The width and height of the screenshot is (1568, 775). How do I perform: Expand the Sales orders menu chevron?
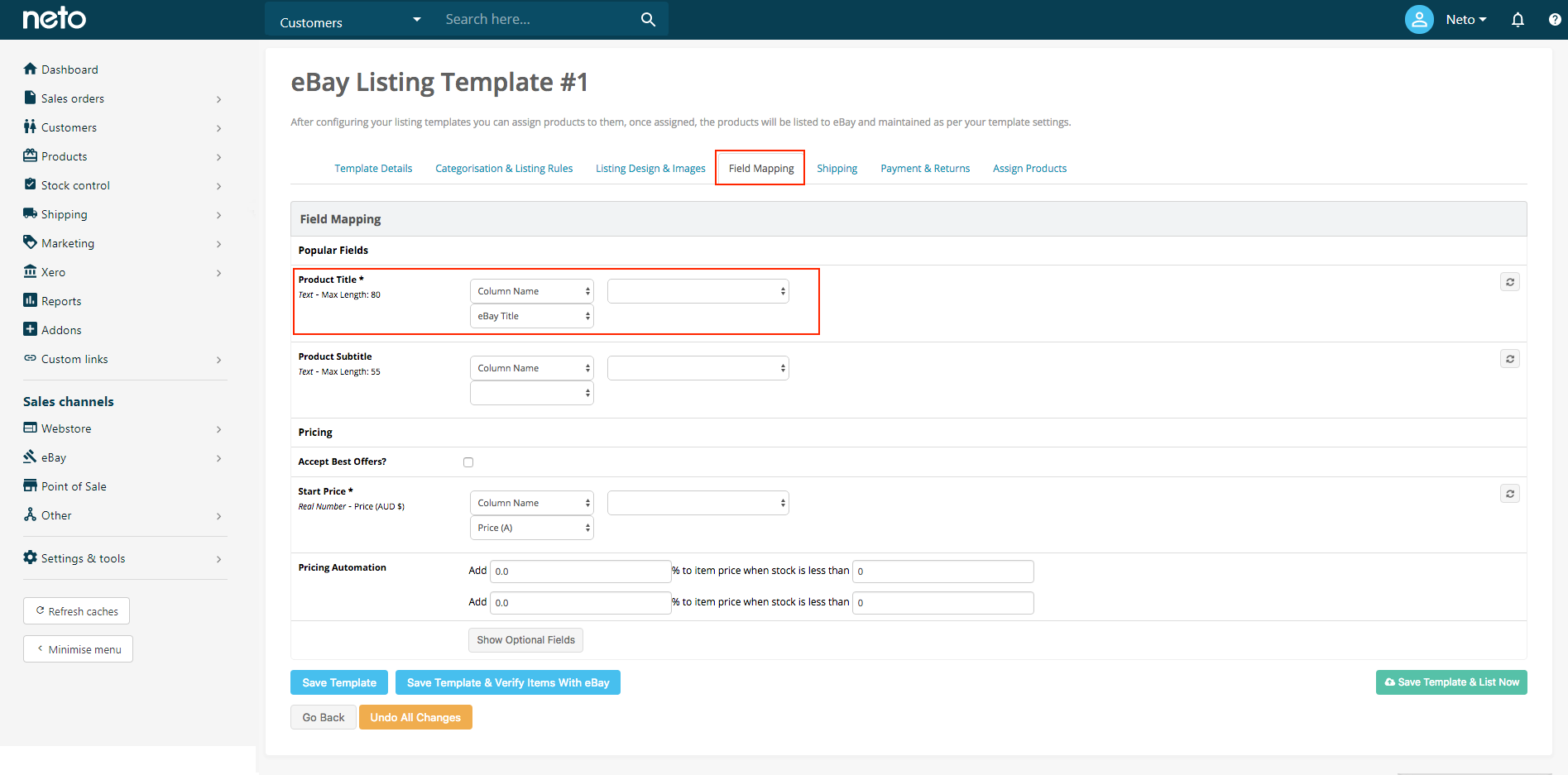218,99
